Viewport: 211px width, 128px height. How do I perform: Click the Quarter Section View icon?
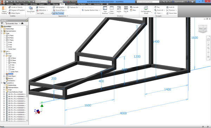83,10
